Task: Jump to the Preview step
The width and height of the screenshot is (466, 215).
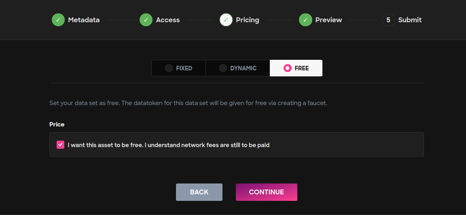Action: [x=329, y=20]
